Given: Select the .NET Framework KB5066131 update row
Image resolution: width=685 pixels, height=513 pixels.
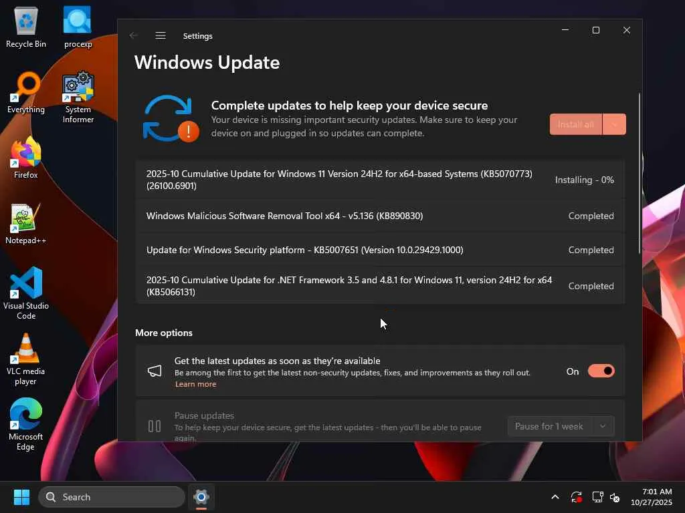Looking at the screenshot, I should 380,286.
